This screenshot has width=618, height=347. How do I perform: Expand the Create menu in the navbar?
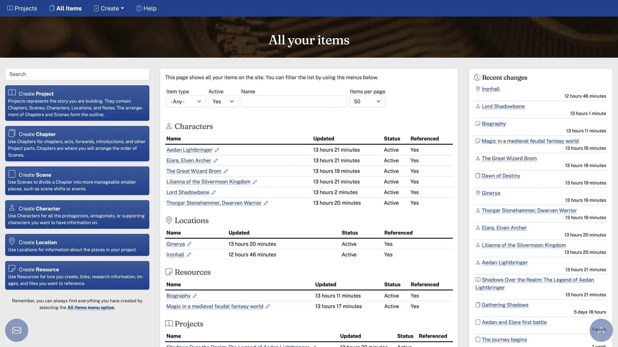[109, 8]
